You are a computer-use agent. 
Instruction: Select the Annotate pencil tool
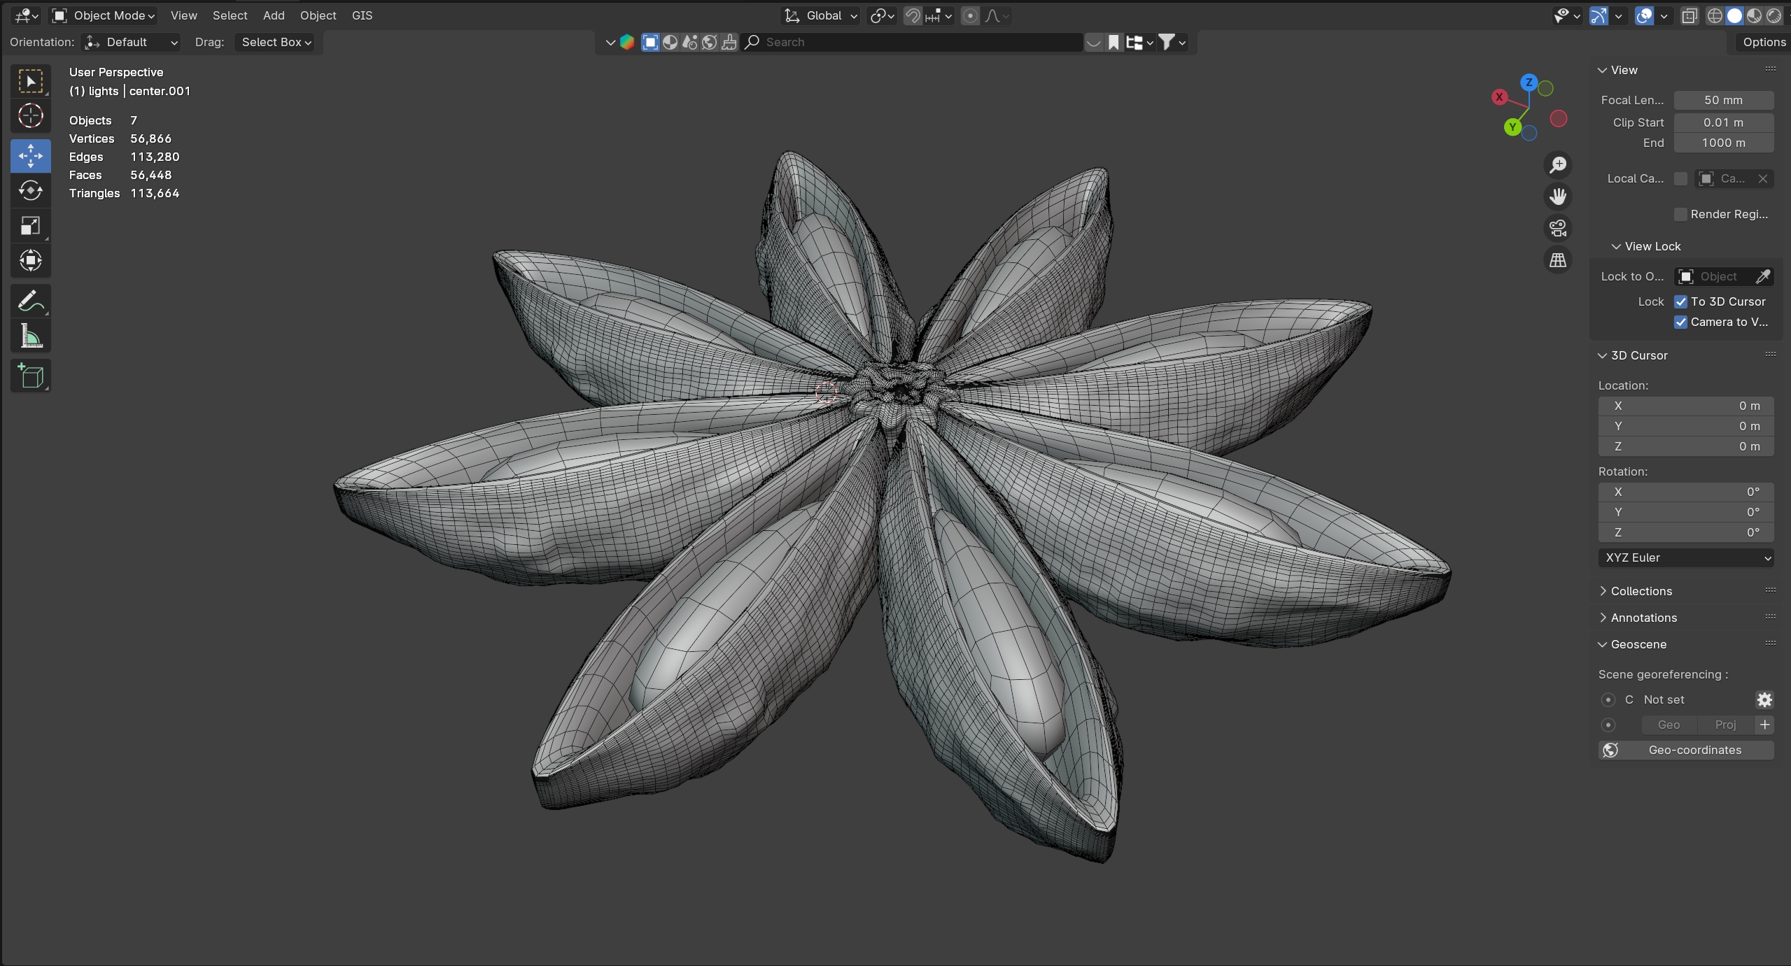coord(30,301)
